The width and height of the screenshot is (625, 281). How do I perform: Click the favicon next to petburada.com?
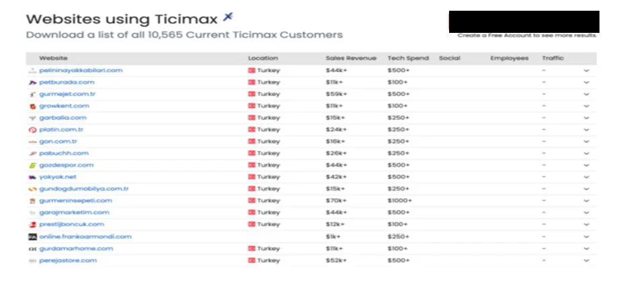click(33, 82)
